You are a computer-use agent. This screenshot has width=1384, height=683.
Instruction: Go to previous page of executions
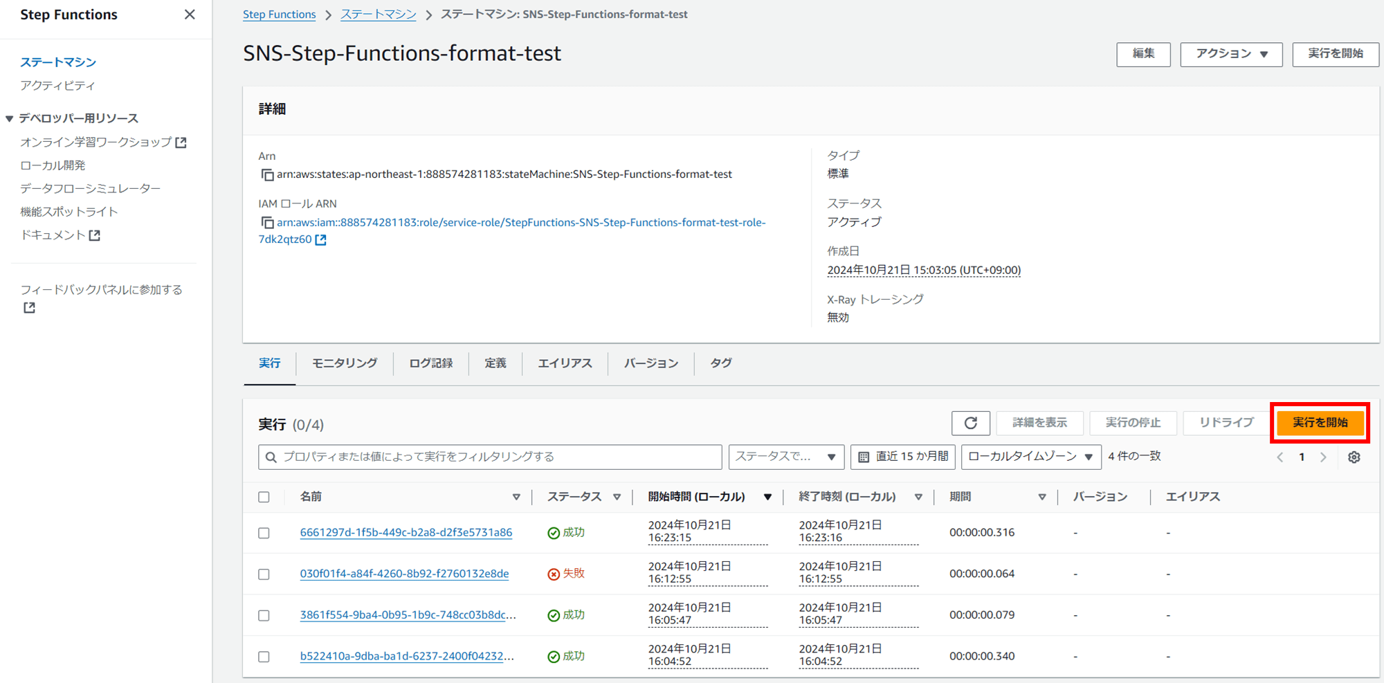[x=1280, y=457]
